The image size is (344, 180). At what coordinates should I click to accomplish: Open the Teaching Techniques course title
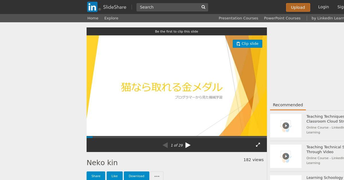coord(325,119)
